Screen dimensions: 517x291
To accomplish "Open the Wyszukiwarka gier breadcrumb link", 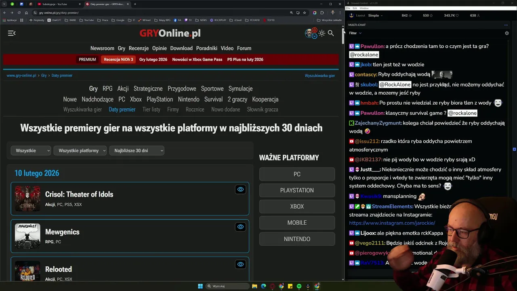I will (x=319, y=76).
